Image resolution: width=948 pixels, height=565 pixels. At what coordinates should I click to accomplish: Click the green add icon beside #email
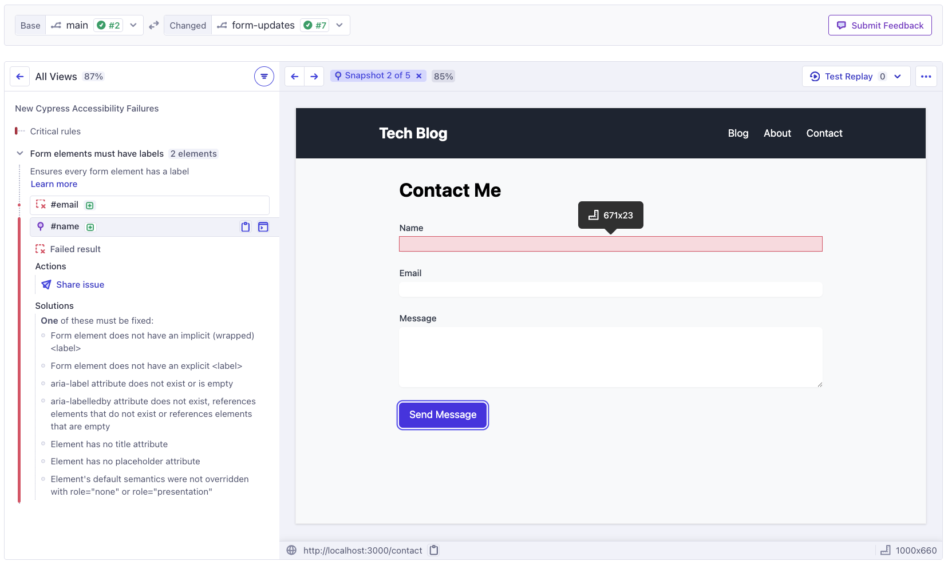click(89, 205)
